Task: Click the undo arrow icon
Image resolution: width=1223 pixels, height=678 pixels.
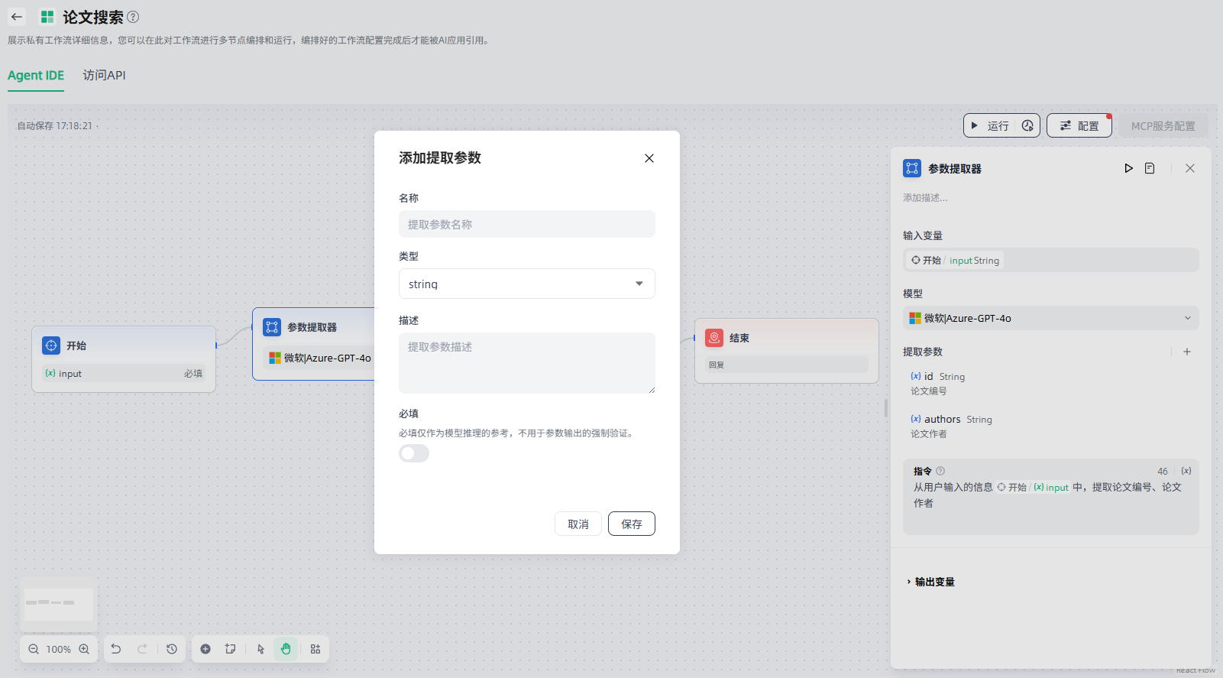Action: [116, 649]
